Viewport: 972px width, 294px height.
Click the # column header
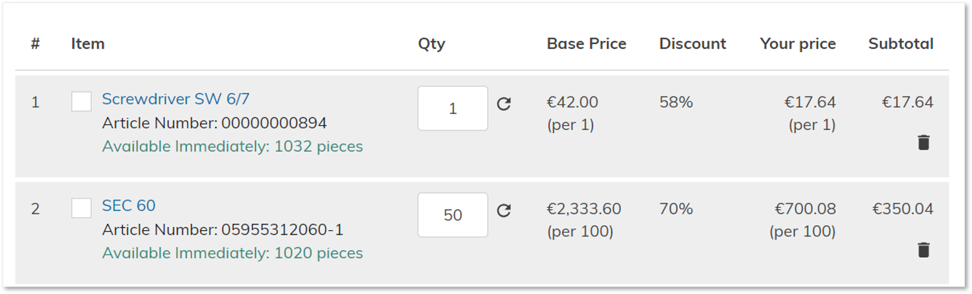[35, 43]
